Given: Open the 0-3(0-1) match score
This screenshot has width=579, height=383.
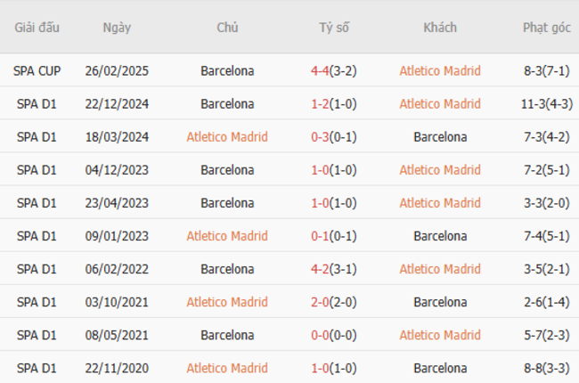Looking at the screenshot, I should coord(334,137).
